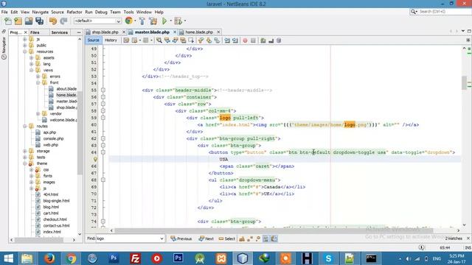The height and width of the screenshot is (265, 472).
Task: Click the Comment editor toolbar icon
Action: (263, 40)
